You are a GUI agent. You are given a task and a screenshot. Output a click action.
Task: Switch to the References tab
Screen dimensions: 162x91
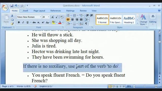pos(56,11)
